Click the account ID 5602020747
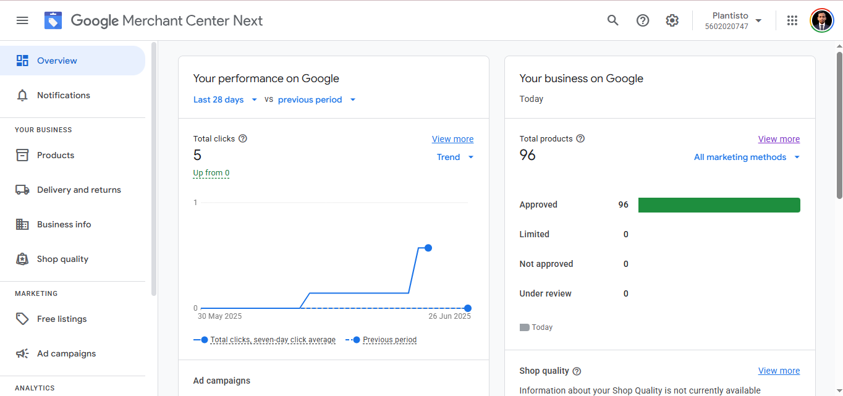843x396 pixels. [727, 27]
